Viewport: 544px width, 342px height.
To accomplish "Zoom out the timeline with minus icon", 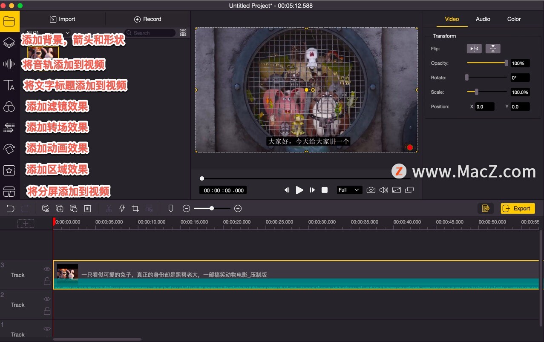I will click(186, 208).
